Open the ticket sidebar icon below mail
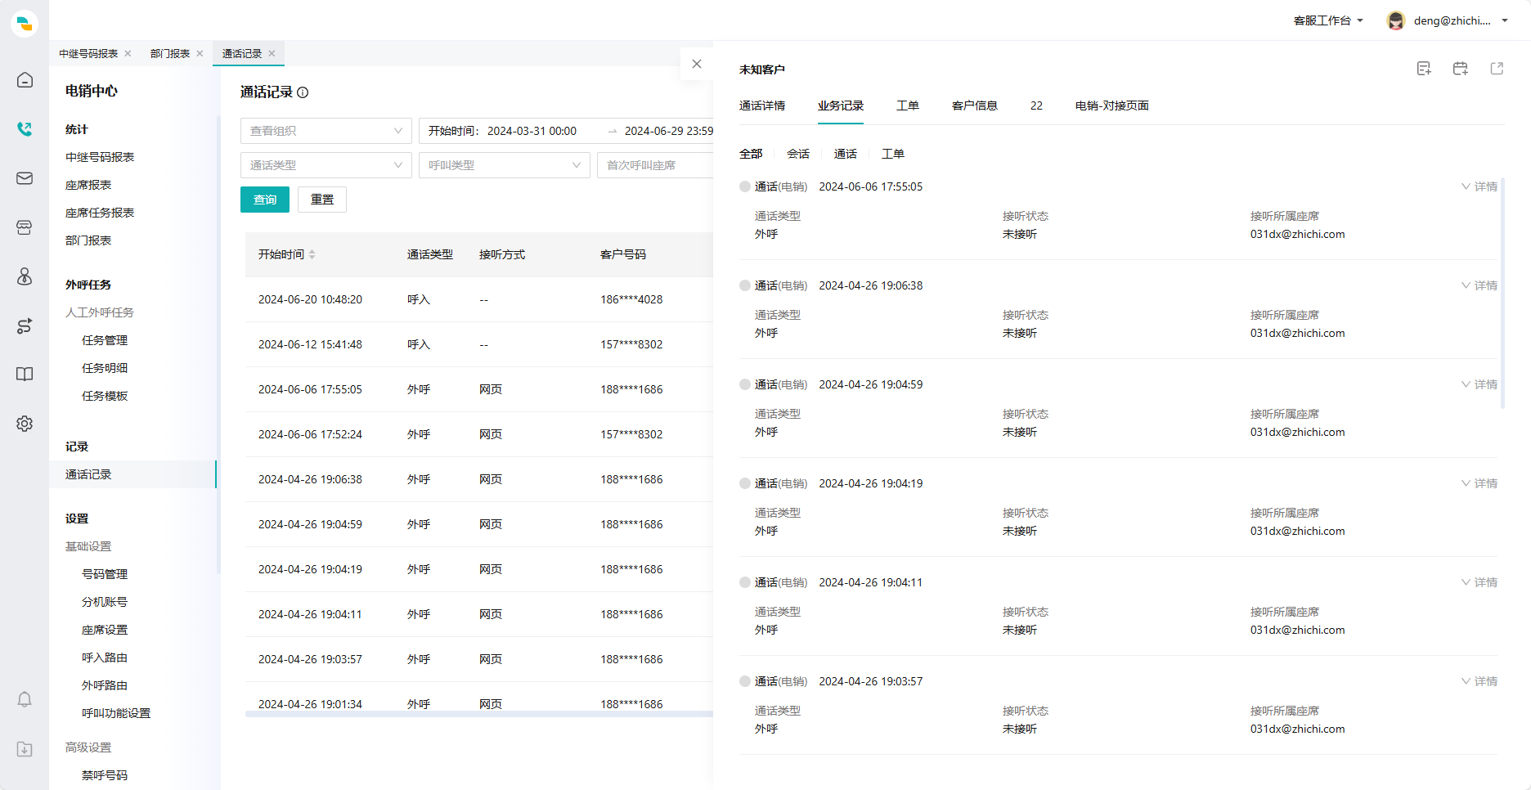 point(25,227)
